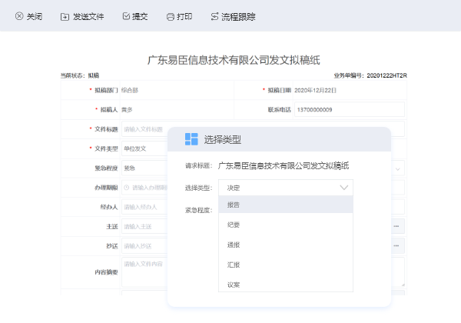Click the 关闭 close icon in toolbar
The height and width of the screenshot is (323, 461).
(19, 16)
